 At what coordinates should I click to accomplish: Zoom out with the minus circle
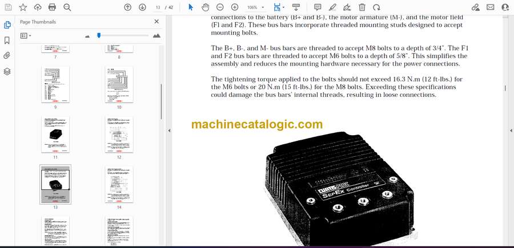(x=220, y=7)
